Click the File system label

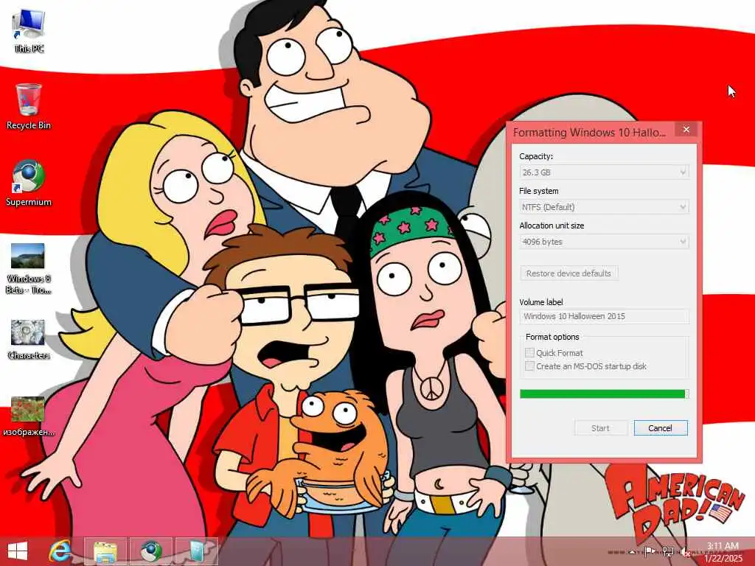539,191
